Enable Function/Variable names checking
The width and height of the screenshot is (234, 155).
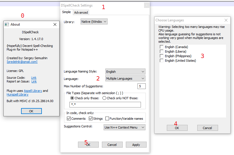click(x=107, y=119)
